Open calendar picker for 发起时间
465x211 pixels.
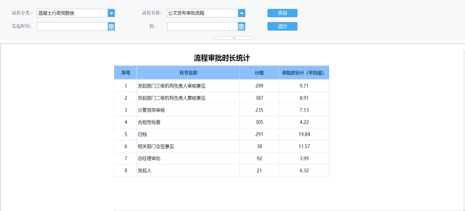tap(112, 27)
